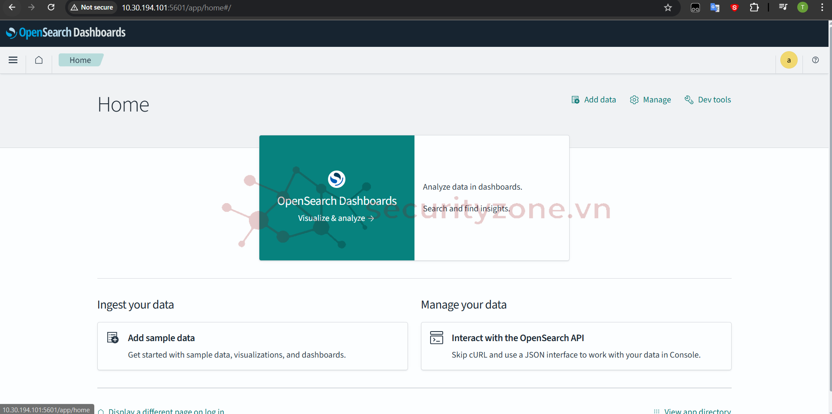Click the Not secure warning badge
Viewport: 832px width, 414px height.
[92, 7]
